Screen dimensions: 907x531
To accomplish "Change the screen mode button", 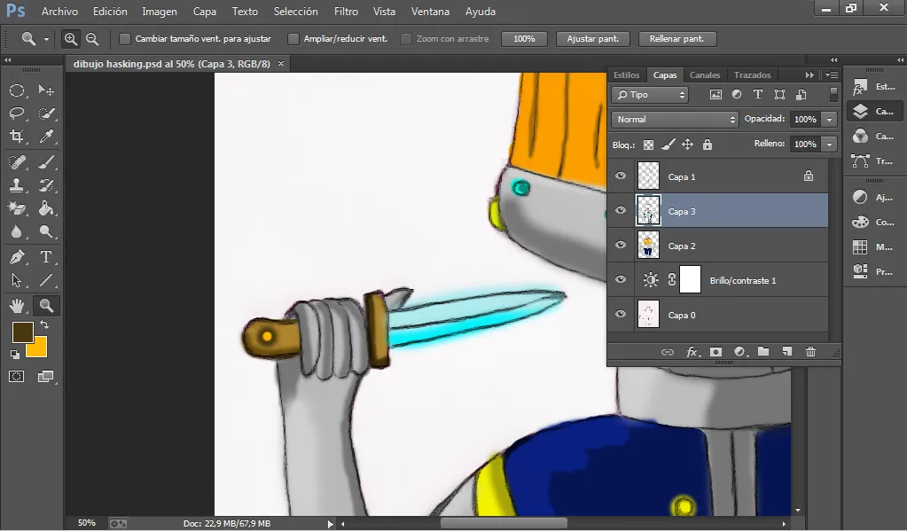I will tap(45, 377).
